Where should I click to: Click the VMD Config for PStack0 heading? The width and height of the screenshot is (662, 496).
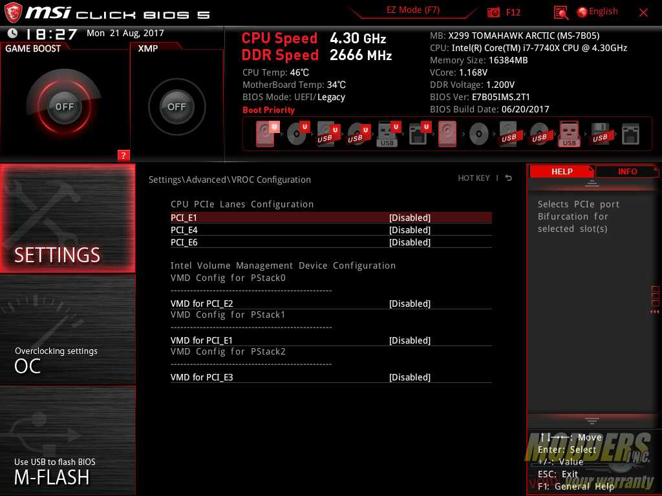(x=228, y=278)
